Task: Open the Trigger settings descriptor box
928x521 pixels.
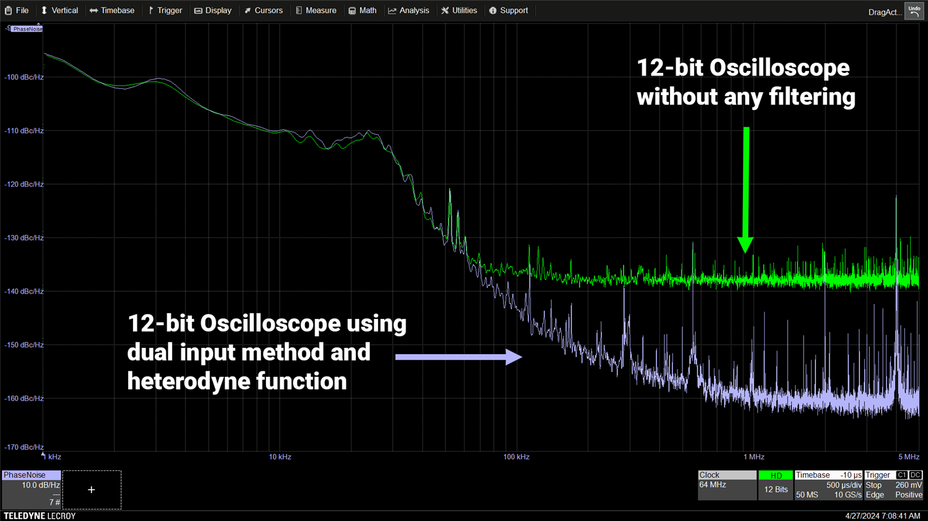Action: click(x=893, y=485)
